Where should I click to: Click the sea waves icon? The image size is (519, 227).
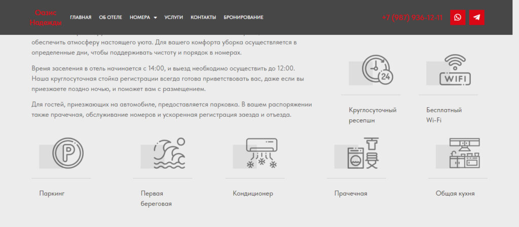(x=169, y=153)
